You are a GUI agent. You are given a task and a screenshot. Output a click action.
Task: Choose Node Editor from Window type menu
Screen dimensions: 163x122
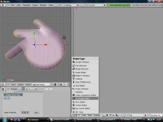(x=85, y=72)
